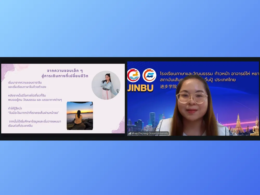Click the banner text 'โรงเรียนภาษาและวัฒนธรรม'
Screen dimensions: 260x195
(186, 74)
